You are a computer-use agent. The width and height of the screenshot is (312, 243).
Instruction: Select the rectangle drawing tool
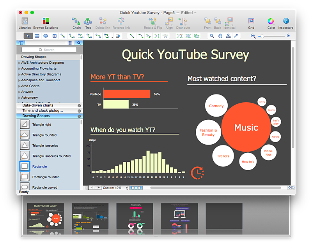point(37,36)
